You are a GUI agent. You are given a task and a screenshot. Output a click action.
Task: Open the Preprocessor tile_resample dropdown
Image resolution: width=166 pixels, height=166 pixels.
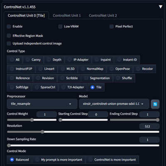42,104
